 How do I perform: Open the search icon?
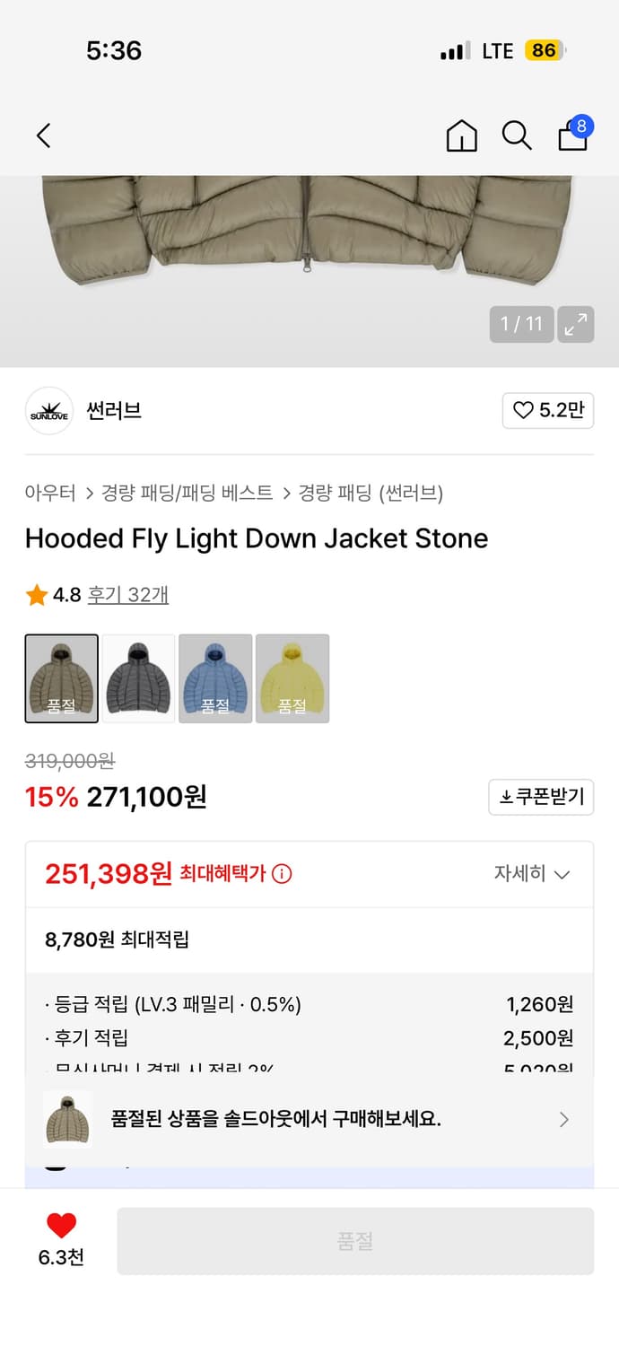[x=517, y=136]
